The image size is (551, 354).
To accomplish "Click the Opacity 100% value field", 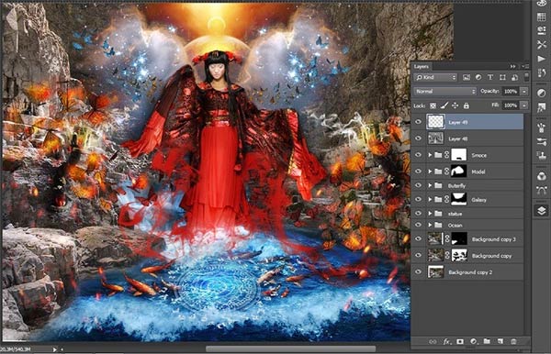I will [x=511, y=91].
